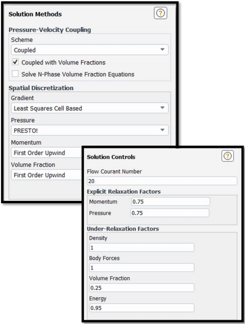
Task: Click the explicit Pressure relaxation field
Action: pyautogui.click(x=170, y=213)
